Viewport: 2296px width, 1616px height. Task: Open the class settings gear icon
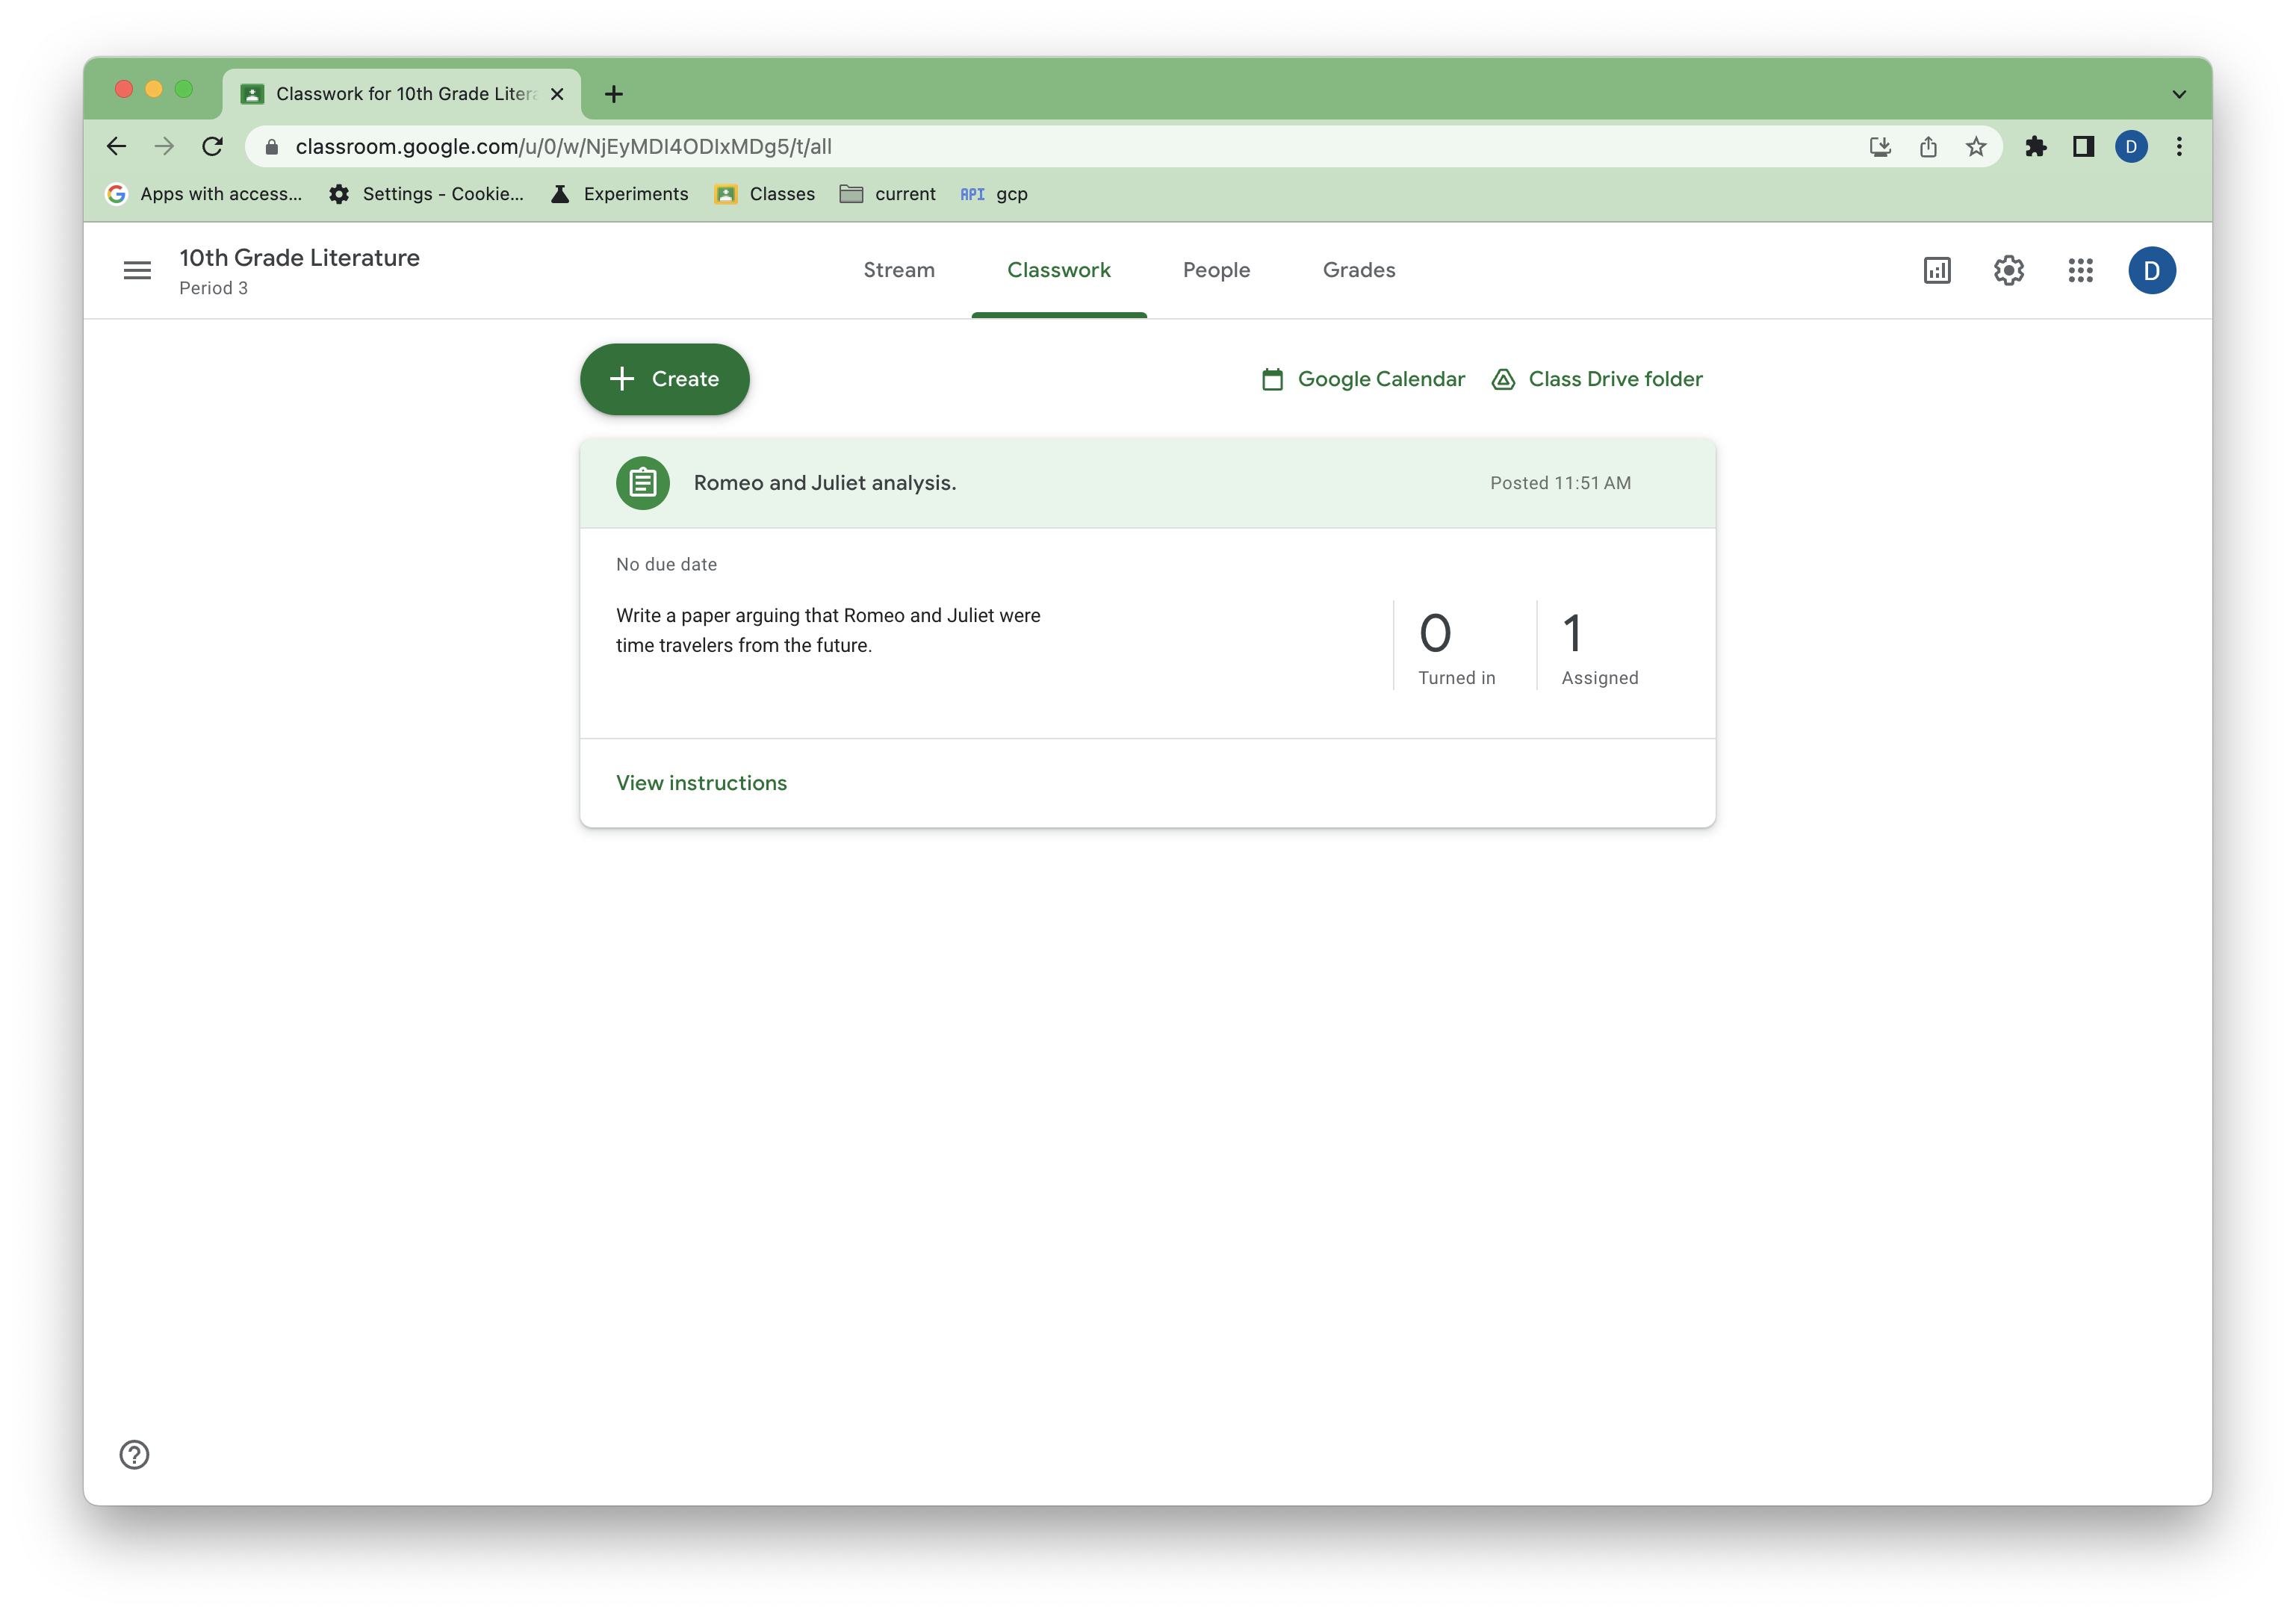(x=2008, y=270)
